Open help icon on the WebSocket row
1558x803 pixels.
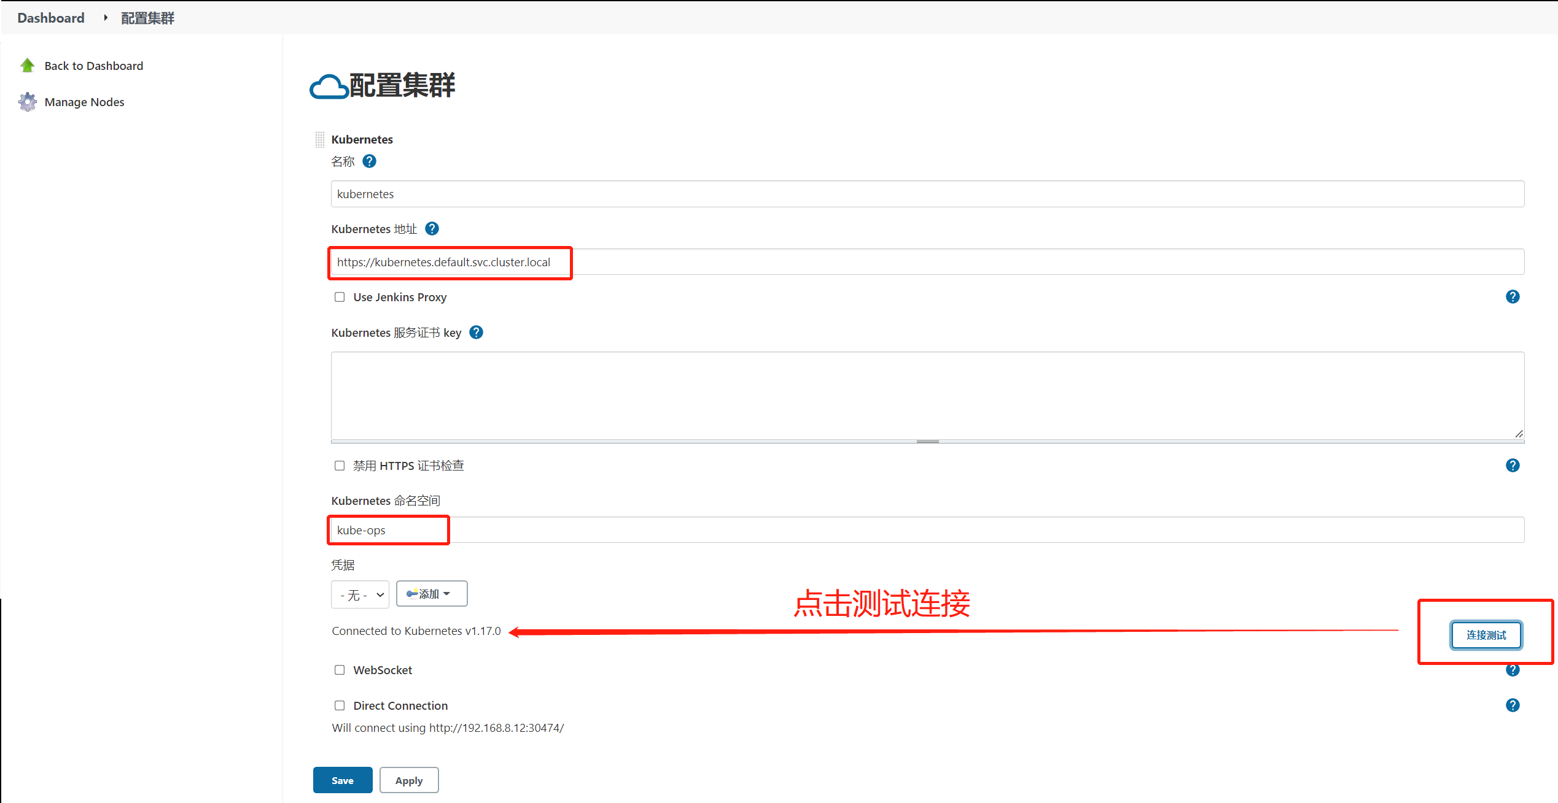(1513, 670)
